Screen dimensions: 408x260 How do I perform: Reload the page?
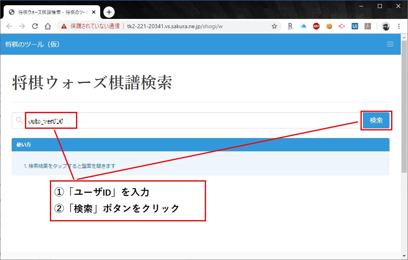tap(35, 26)
